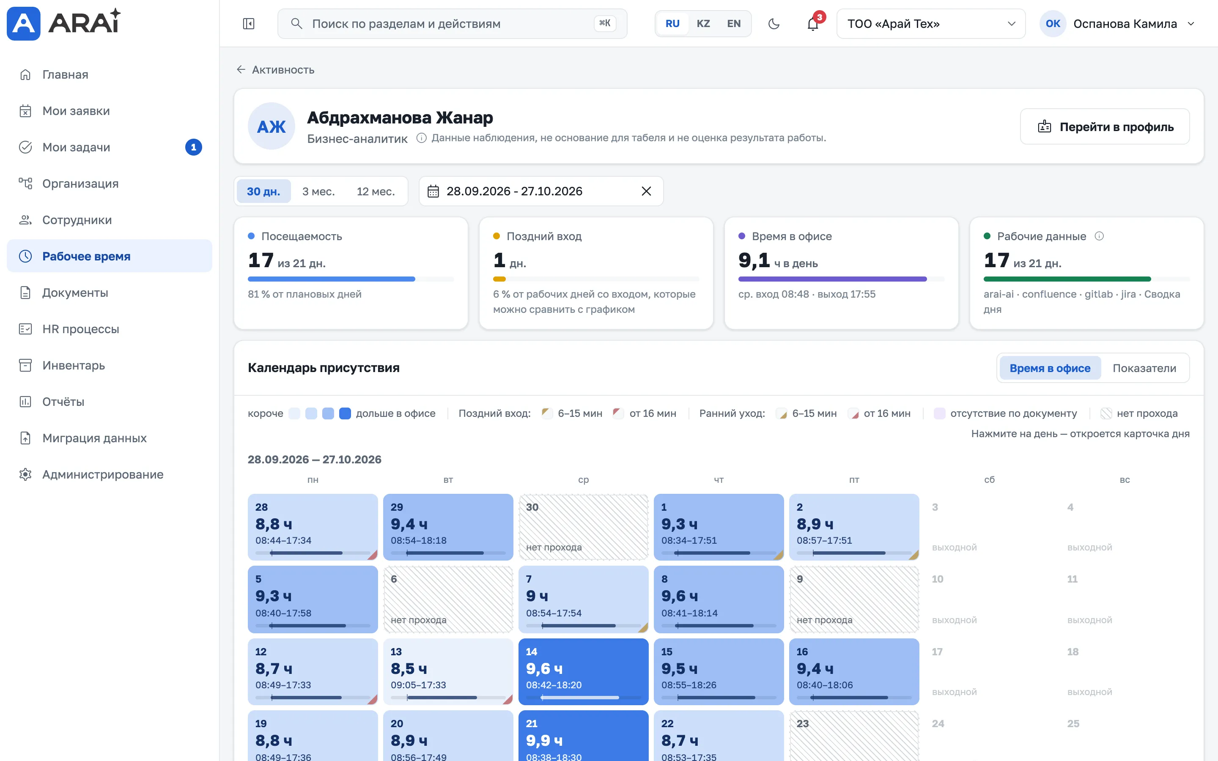Viewport: 1218px width, 761px height.
Task: Switch to the Показатели tab
Action: [1144, 368]
